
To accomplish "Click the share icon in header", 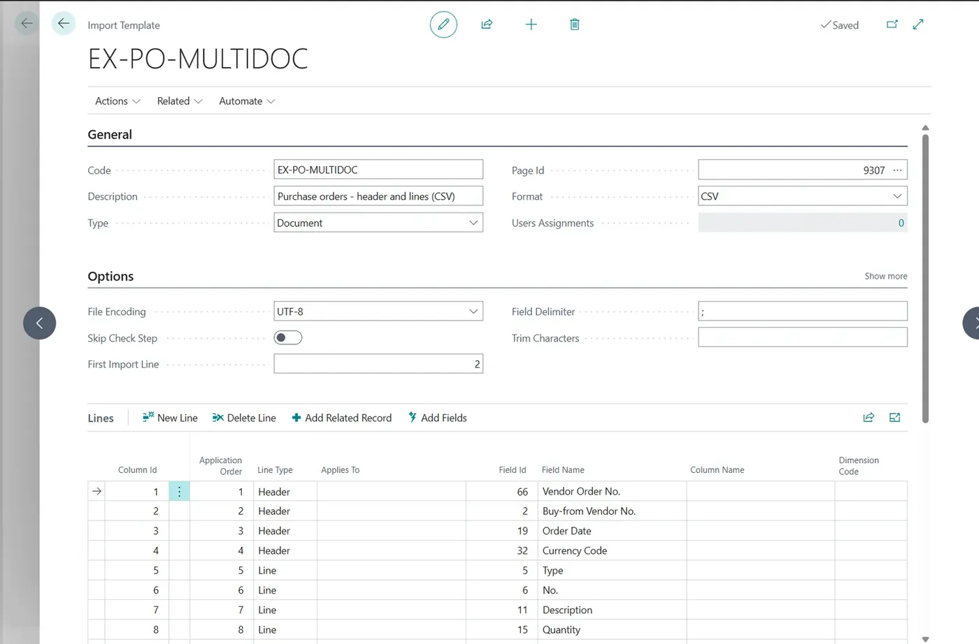I will tap(487, 24).
